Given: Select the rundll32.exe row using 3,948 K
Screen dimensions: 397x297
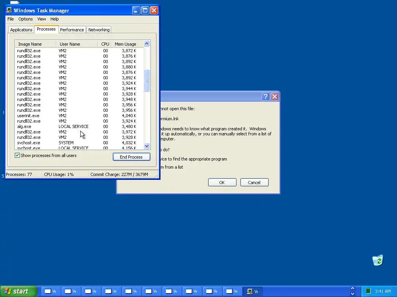Looking at the screenshot, I should pyautogui.click(x=79, y=99).
